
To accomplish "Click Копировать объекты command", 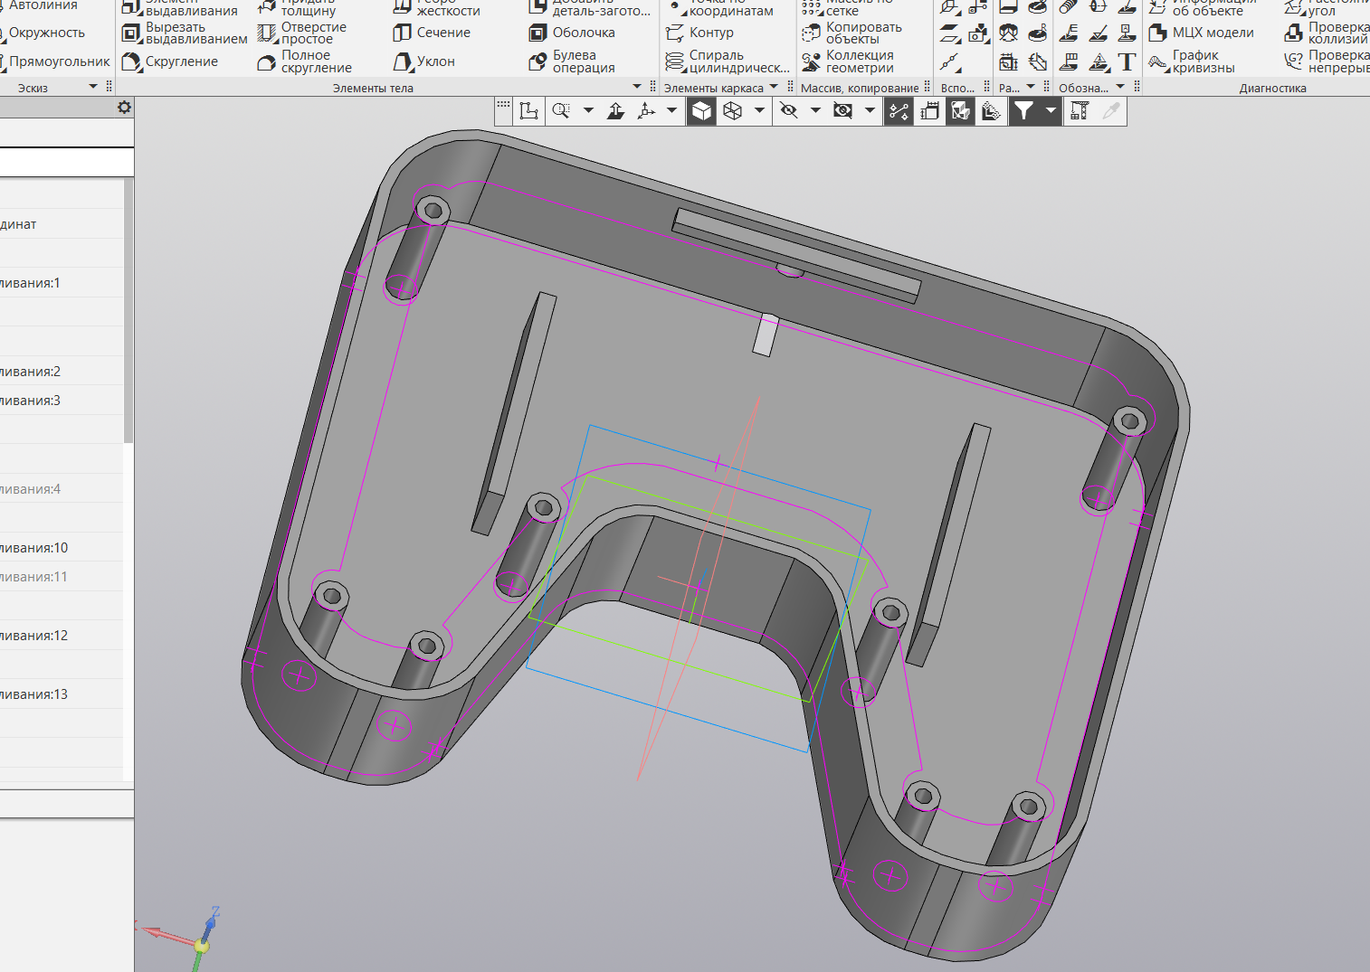I will 851,33.
